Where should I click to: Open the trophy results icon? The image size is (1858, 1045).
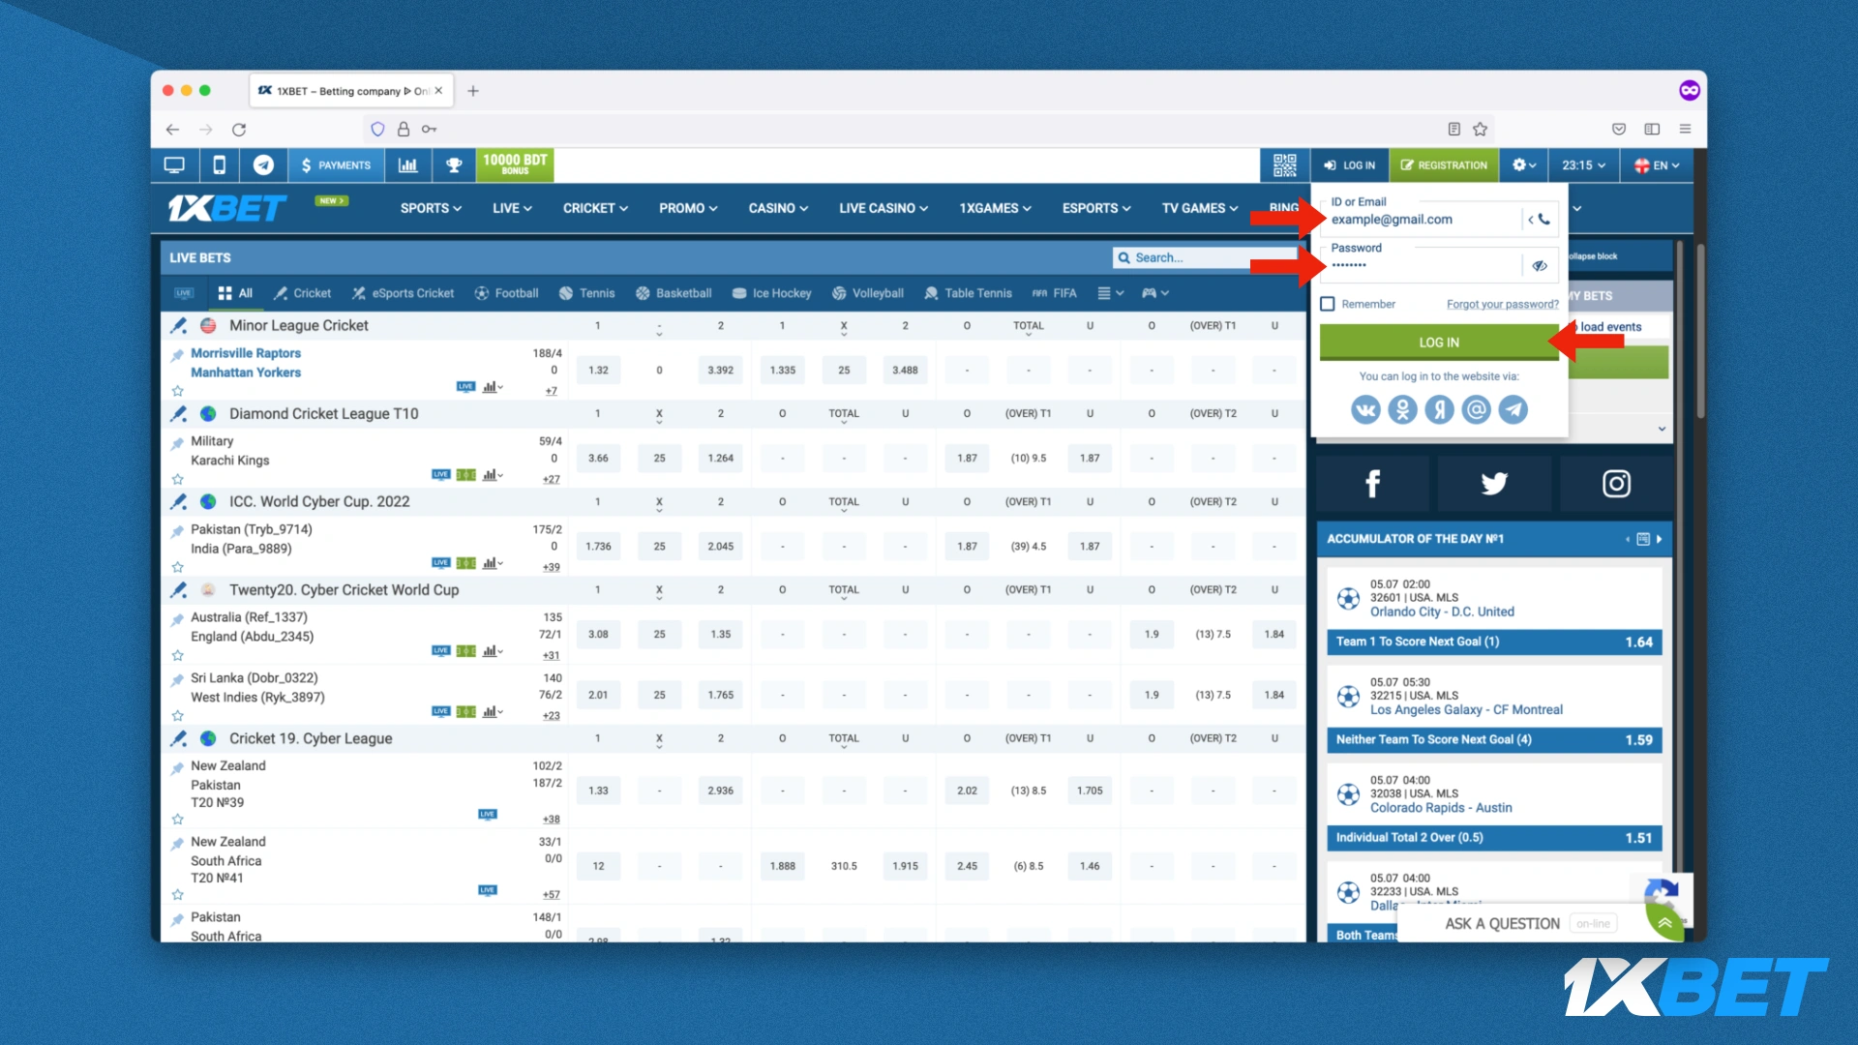click(x=453, y=165)
